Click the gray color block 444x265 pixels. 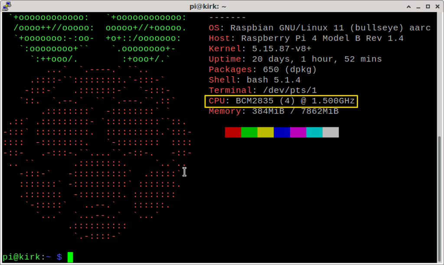pyautogui.click(x=331, y=132)
